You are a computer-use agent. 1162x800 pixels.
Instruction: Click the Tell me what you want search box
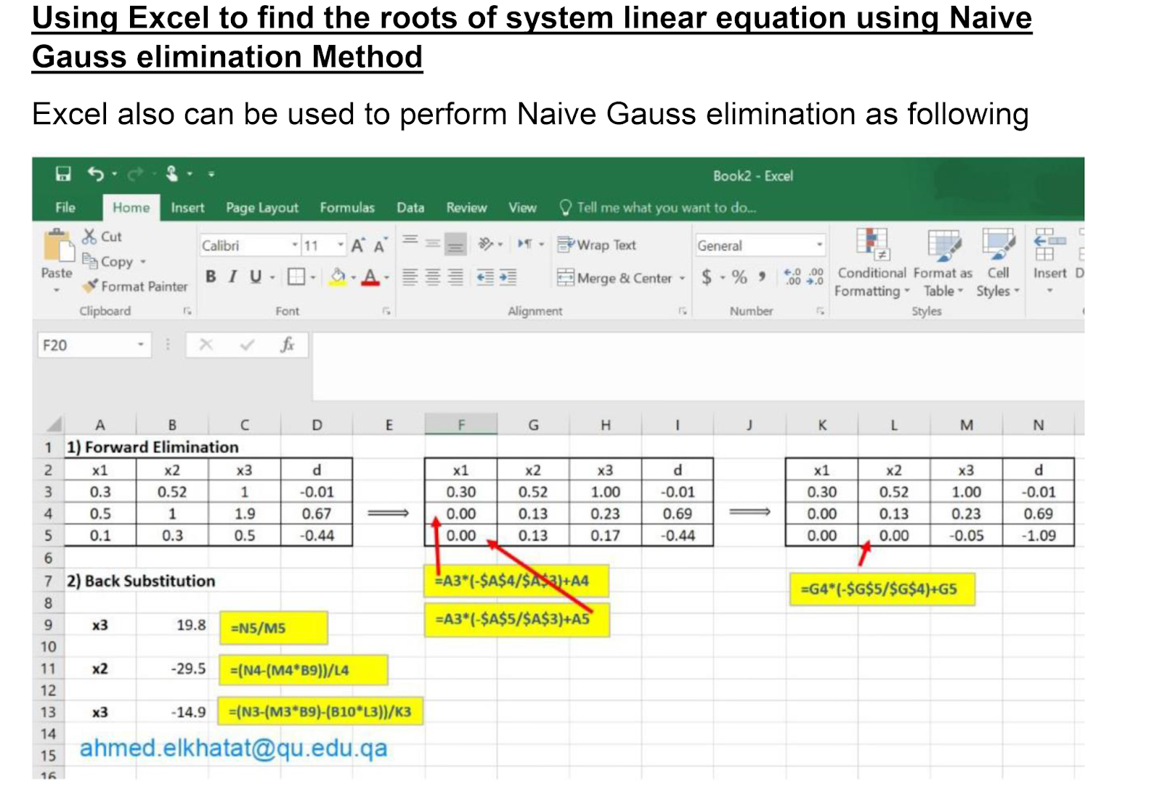tap(659, 208)
